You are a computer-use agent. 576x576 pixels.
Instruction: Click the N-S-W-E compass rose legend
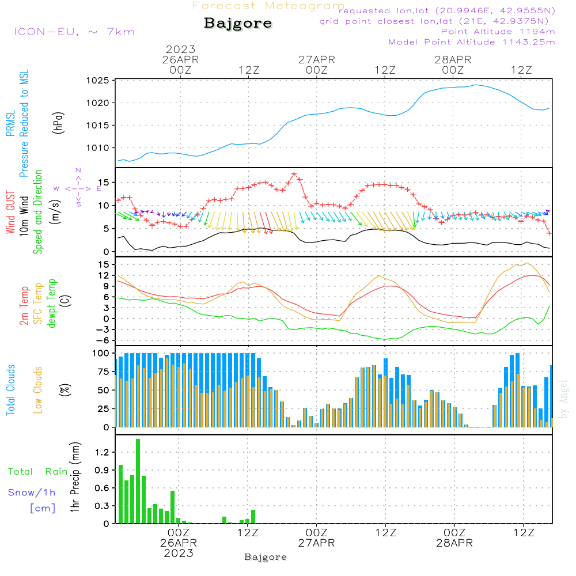(x=78, y=188)
